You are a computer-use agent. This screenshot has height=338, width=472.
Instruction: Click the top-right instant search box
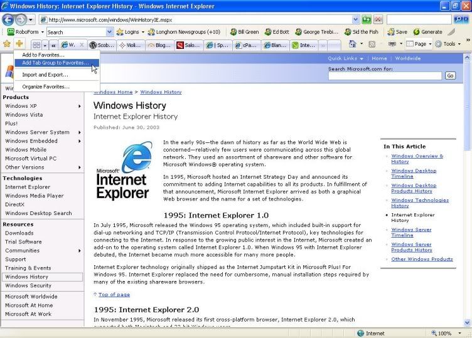(x=419, y=20)
